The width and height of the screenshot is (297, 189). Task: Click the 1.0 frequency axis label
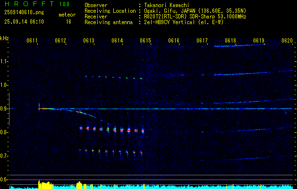3,86
